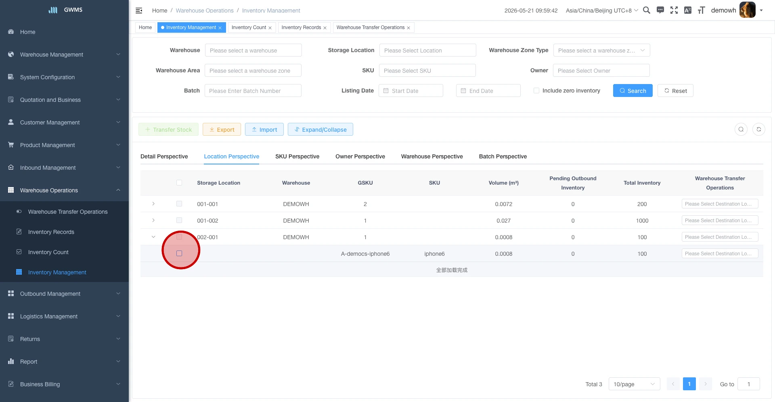Open Warehouse Zone Type dropdown
The width and height of the screenshot is (775, 402).
602,50
